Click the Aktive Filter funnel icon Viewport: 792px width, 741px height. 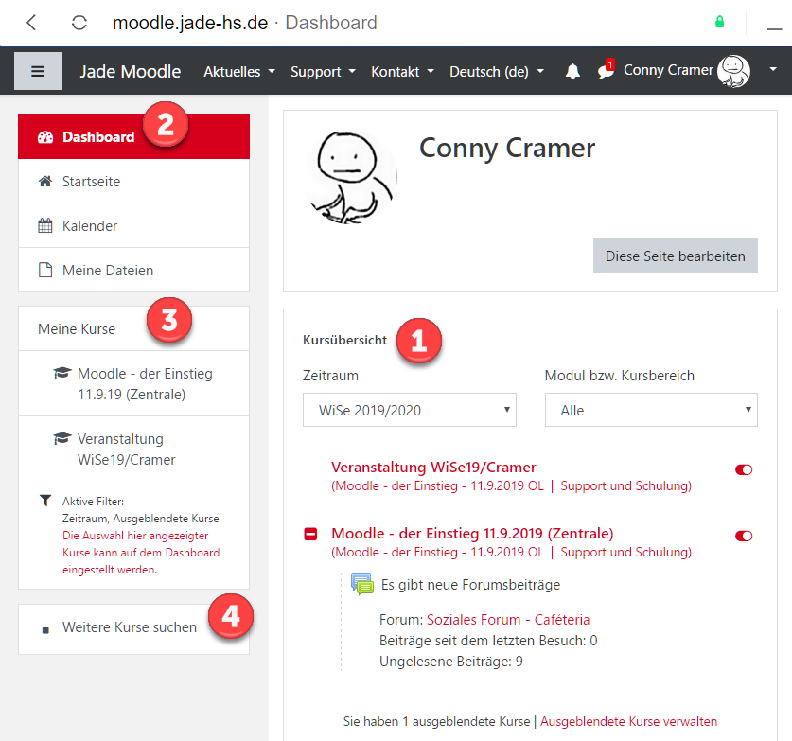[x=45, y=501]
